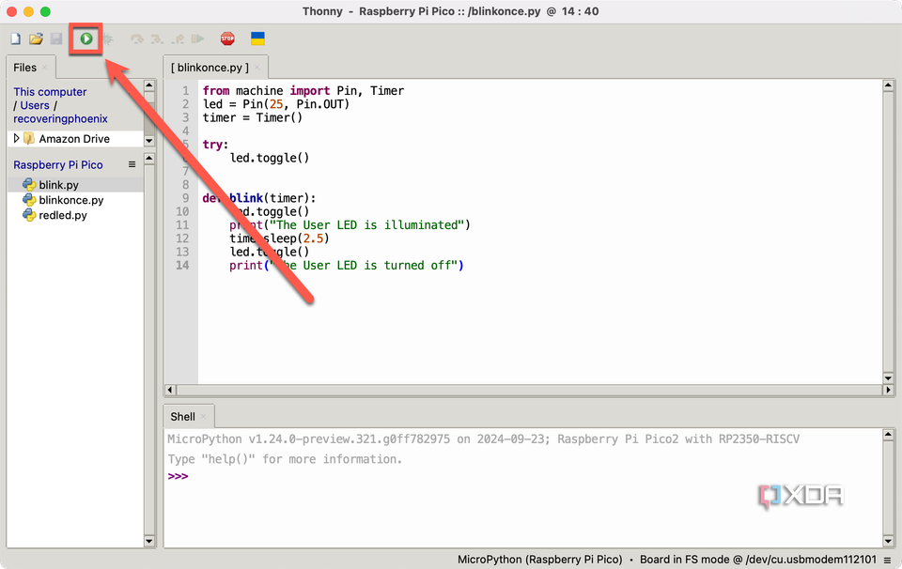
Task: Click the Ukrainian flag support icon
Action: (255, 38)
